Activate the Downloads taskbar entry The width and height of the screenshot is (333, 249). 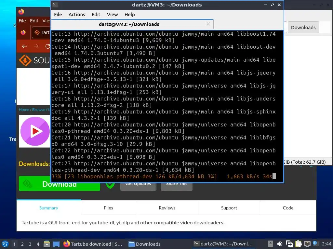click(145, 244)
